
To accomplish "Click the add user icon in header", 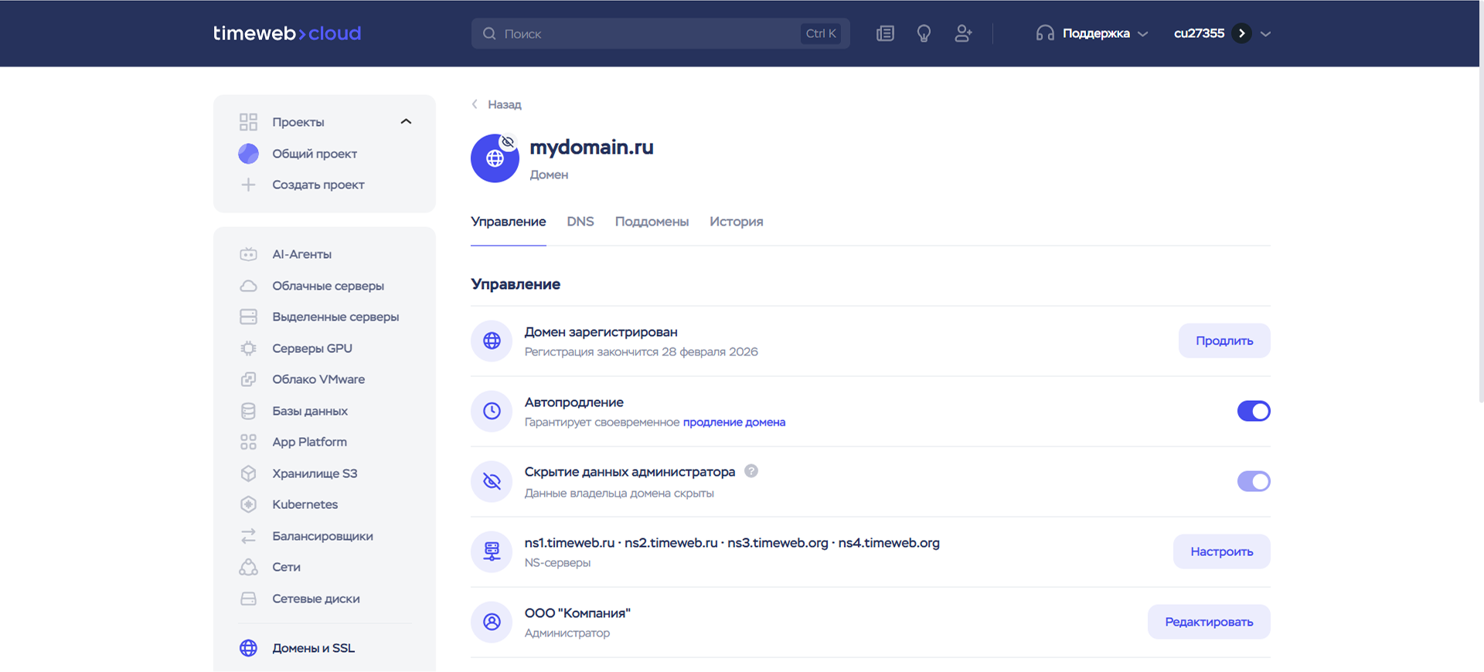I will click(x=963, y=33).
